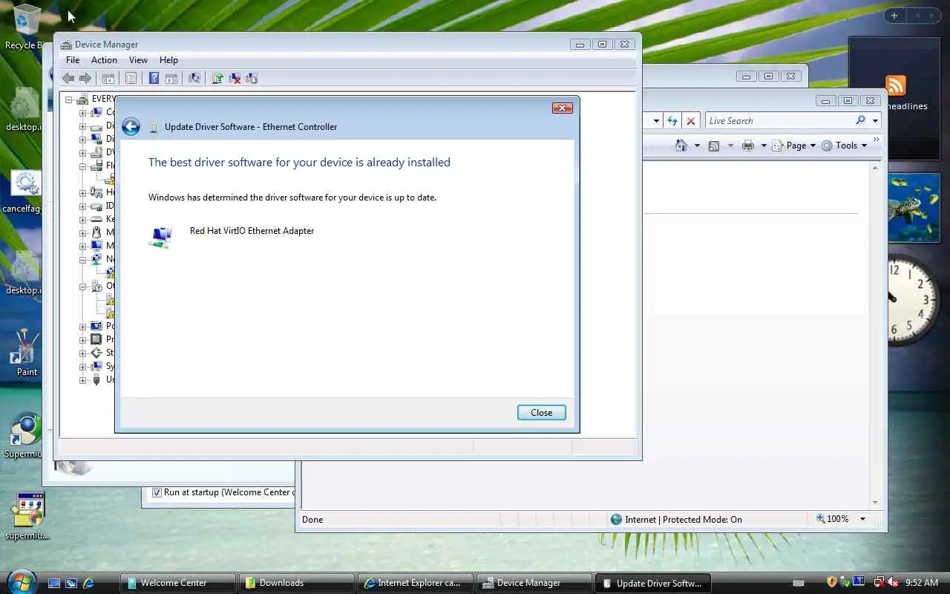Click Update driver software toolbar icon
The width and height of the screenshot is (950, 594).
tap(217, 78)
